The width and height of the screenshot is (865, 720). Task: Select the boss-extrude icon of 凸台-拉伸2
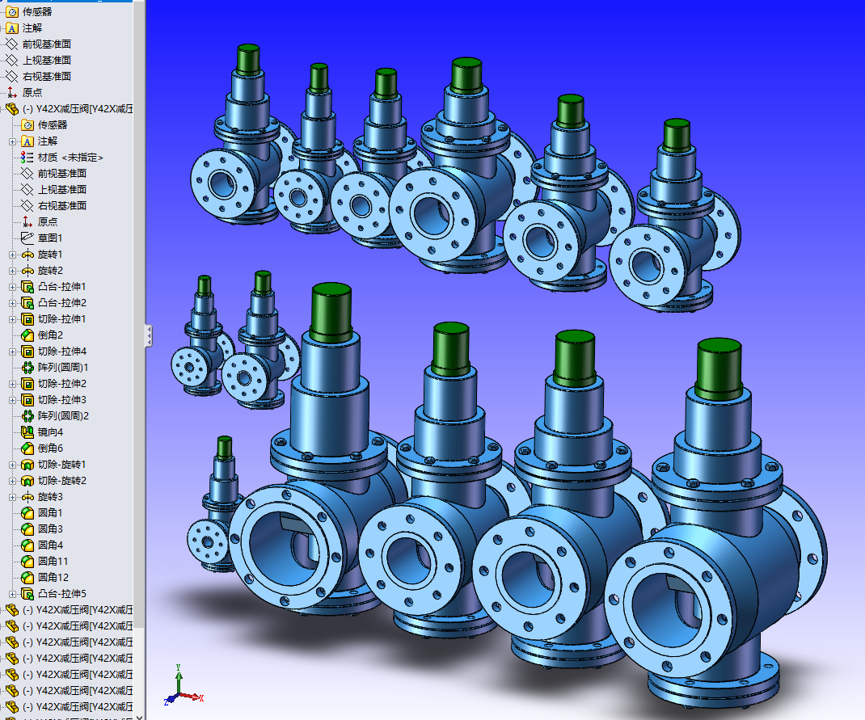[27, 303]
